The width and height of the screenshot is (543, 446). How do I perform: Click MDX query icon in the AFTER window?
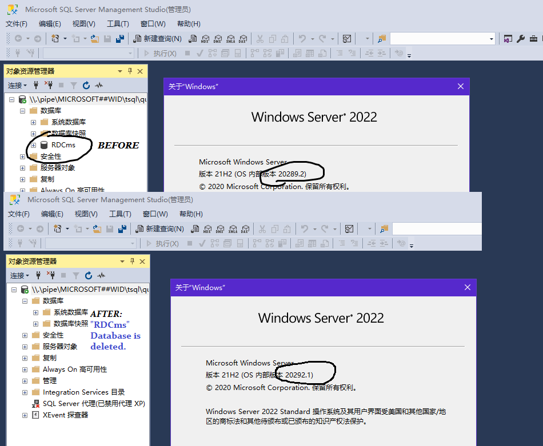pos(207,228)
